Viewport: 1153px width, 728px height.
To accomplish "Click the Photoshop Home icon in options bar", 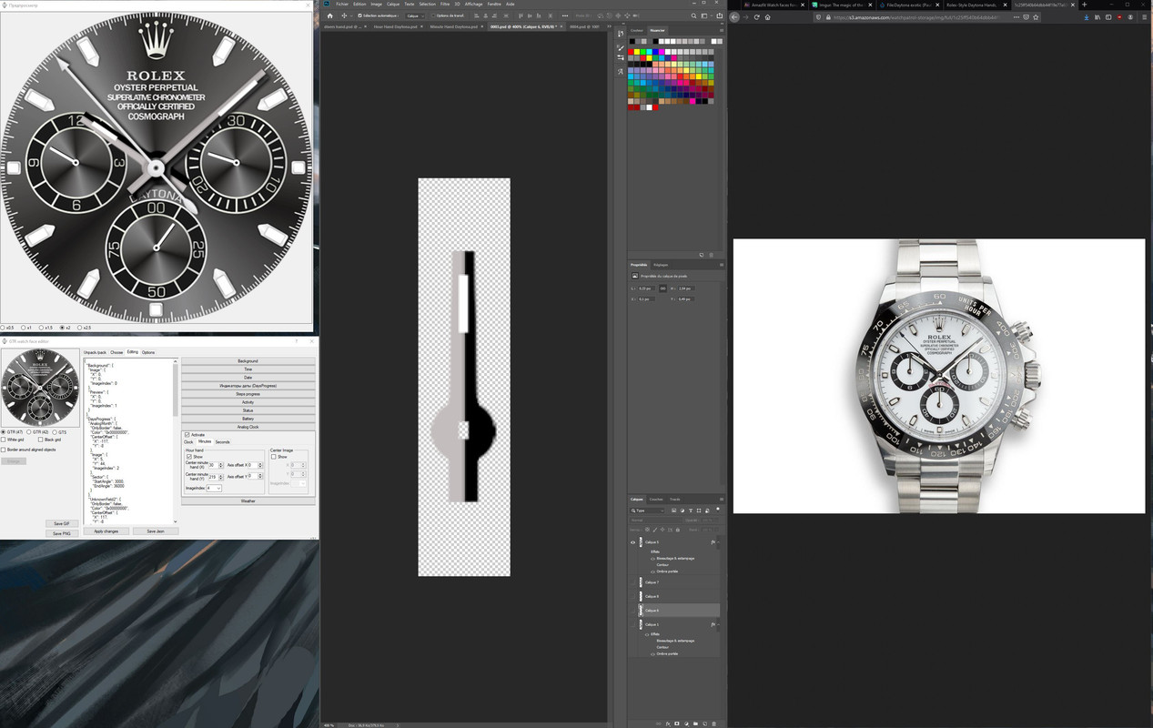I will coord(330,15).
